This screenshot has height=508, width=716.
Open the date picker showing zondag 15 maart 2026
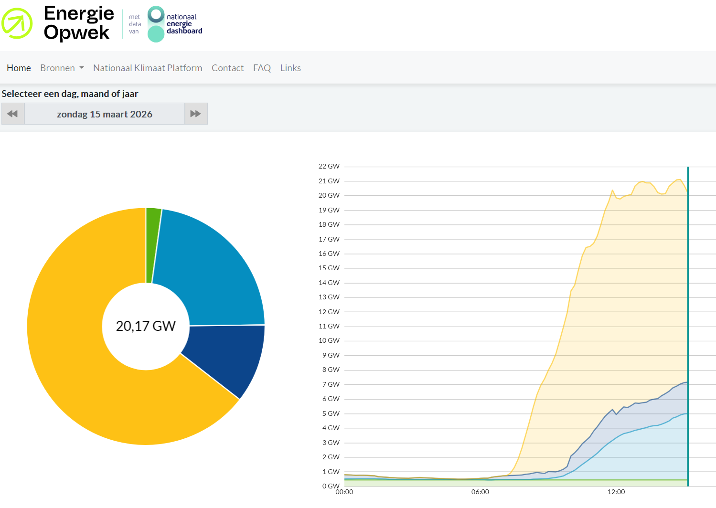[x=104, y=114]
